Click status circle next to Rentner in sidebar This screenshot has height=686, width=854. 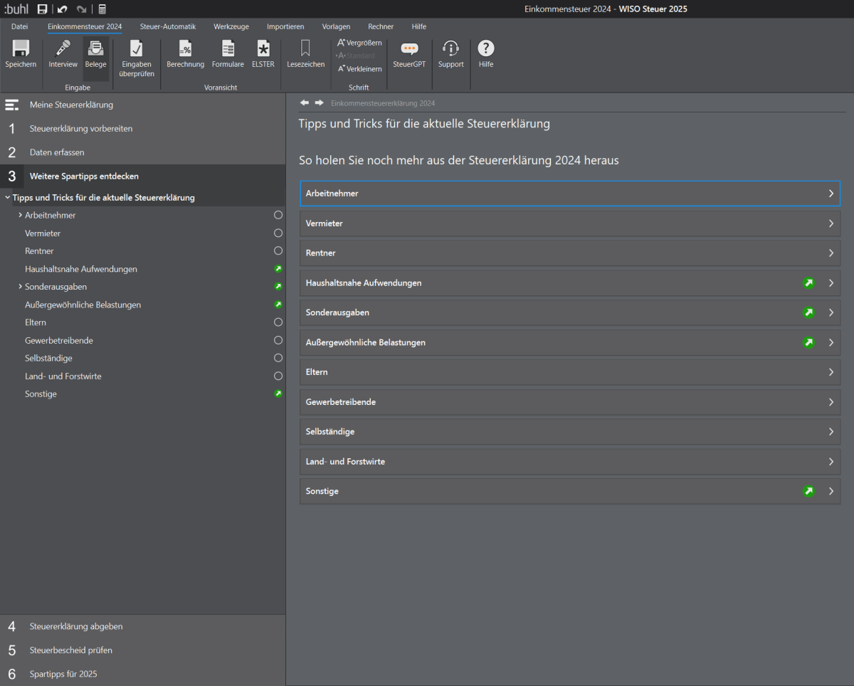[278, 250]
